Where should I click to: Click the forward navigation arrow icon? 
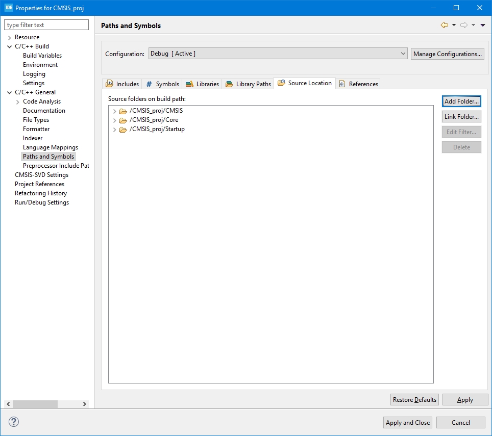(463, 25)
